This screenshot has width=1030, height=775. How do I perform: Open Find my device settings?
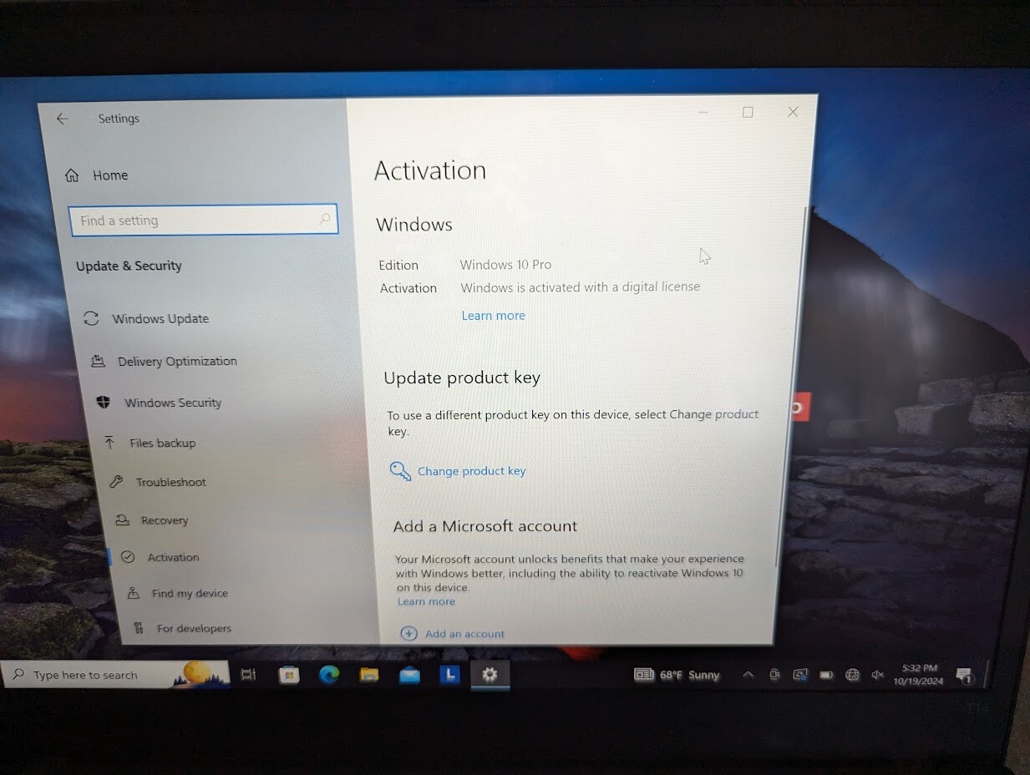click(178, 593)
